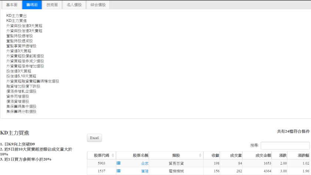Choose the 融資增加股價下跌股 filter

(x=23, y=86)
